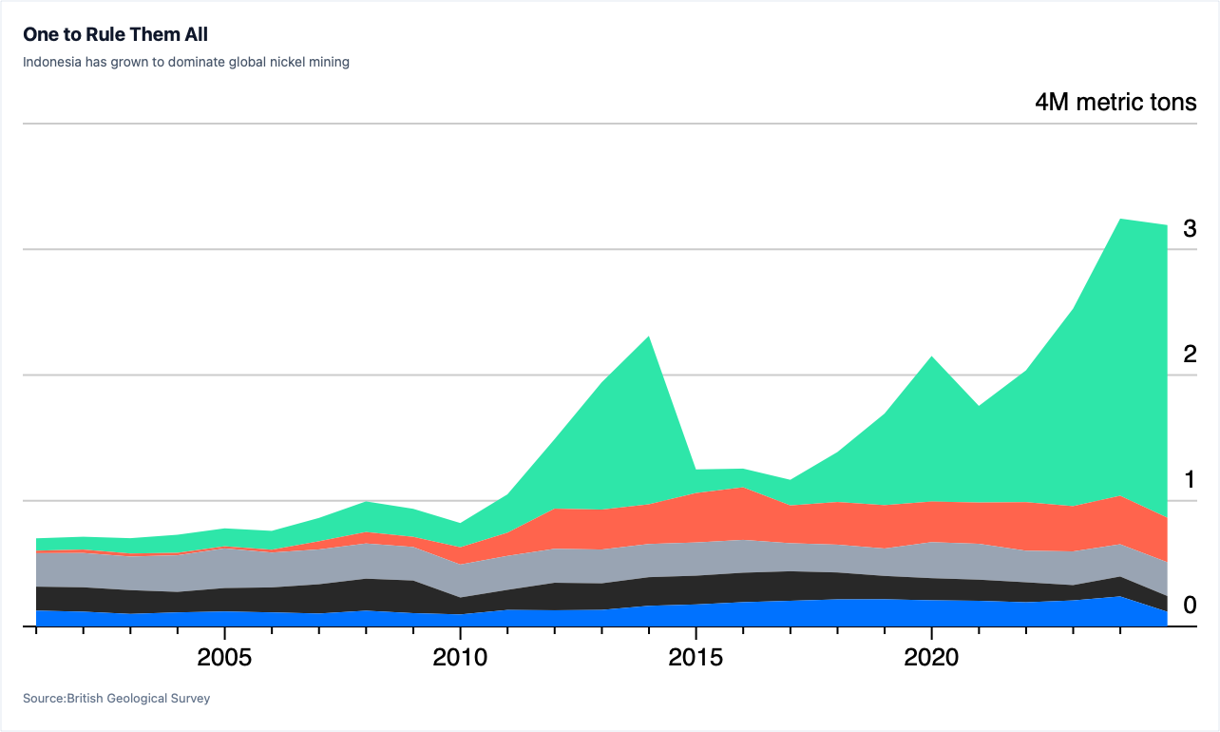Click the 2020 x-axis label
Viewport: 1220px width, 732px height.
click(931, 657)
